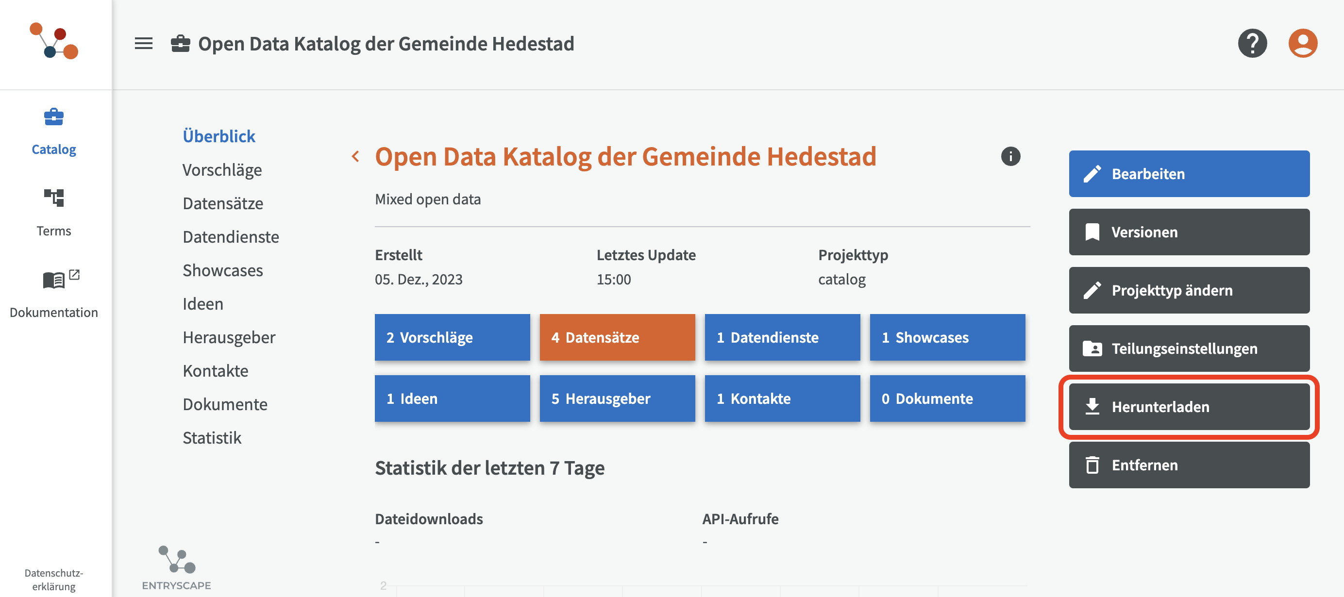Open the user account avatar icon
1344x597 pixels.
coord(1303,43)
